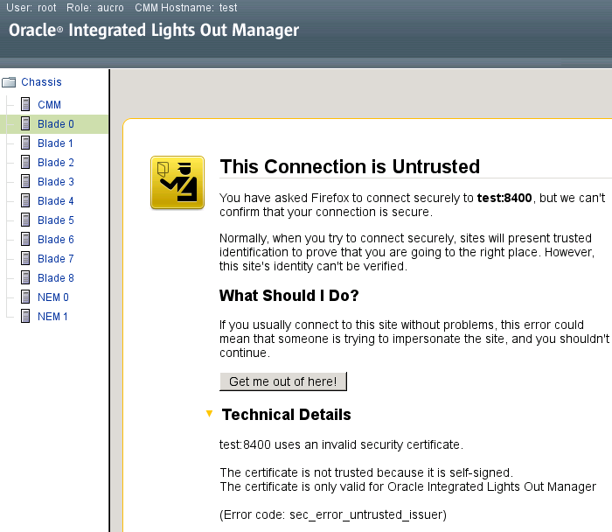Choose Blade 2 link

56,162
